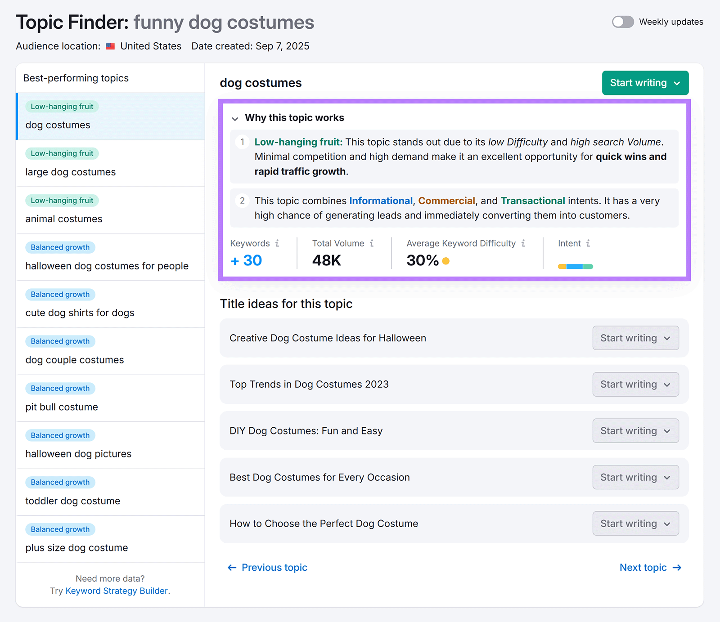The width and height of the screenshot is (720, 622).
Task: Select the halloween dog pictures topic
Action: [x=78, y=453]
